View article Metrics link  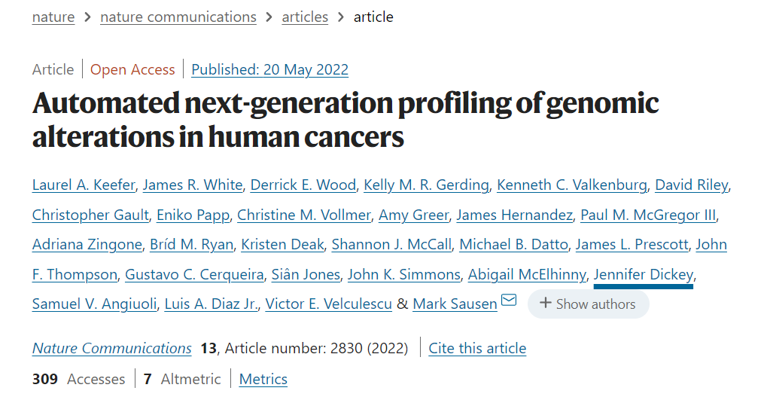(263, 379)
